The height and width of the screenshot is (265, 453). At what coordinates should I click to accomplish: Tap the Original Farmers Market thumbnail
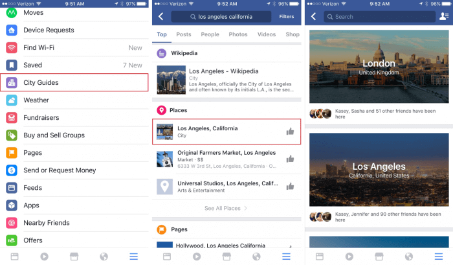point(164,159)
